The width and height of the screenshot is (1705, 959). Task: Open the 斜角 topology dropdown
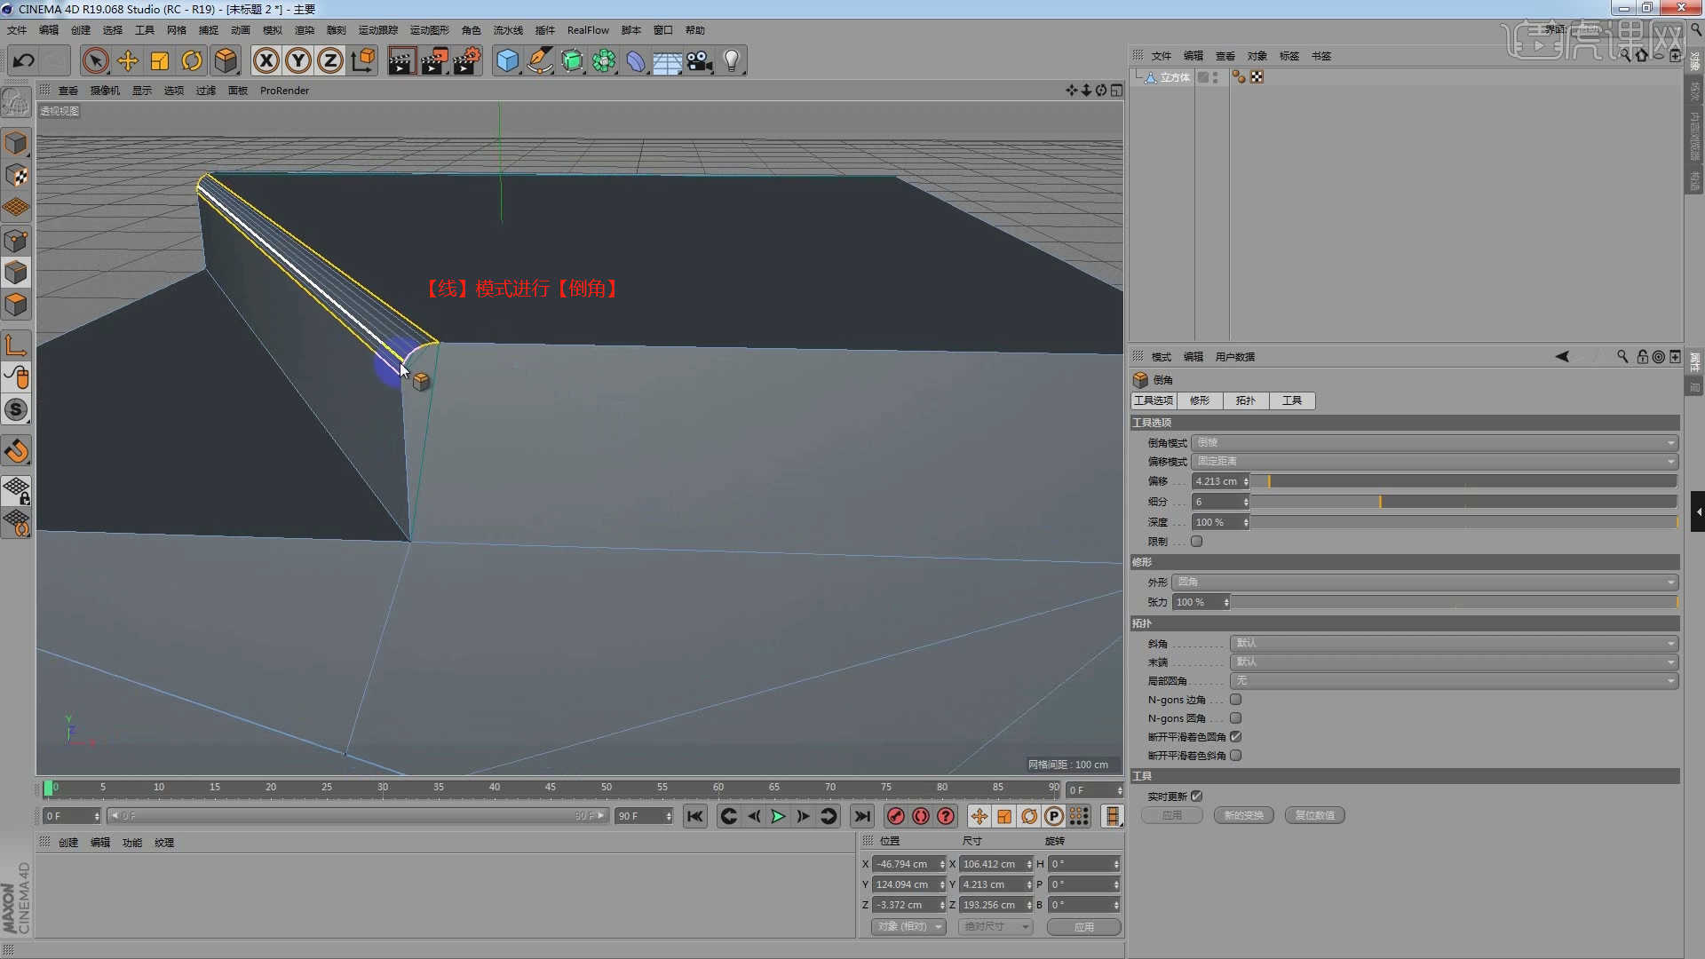1454,643
